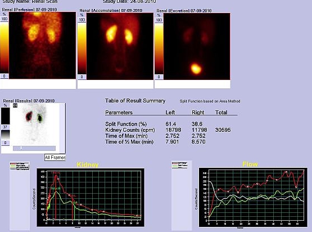This screenshot has width=312, height=232.
Task: Click the Excretion heat color scale bar
Action: pyautogui.click(x=159, y=48)
